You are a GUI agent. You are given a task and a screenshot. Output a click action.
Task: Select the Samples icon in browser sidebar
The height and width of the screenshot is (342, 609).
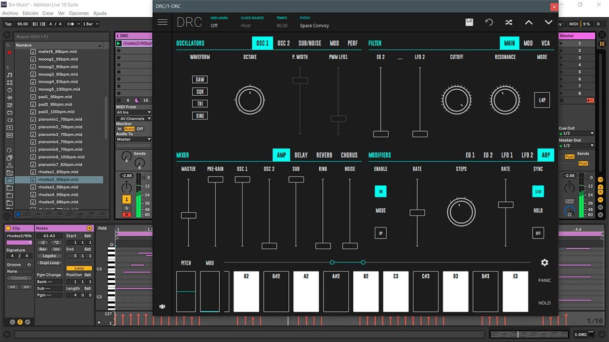coord(10,135)
